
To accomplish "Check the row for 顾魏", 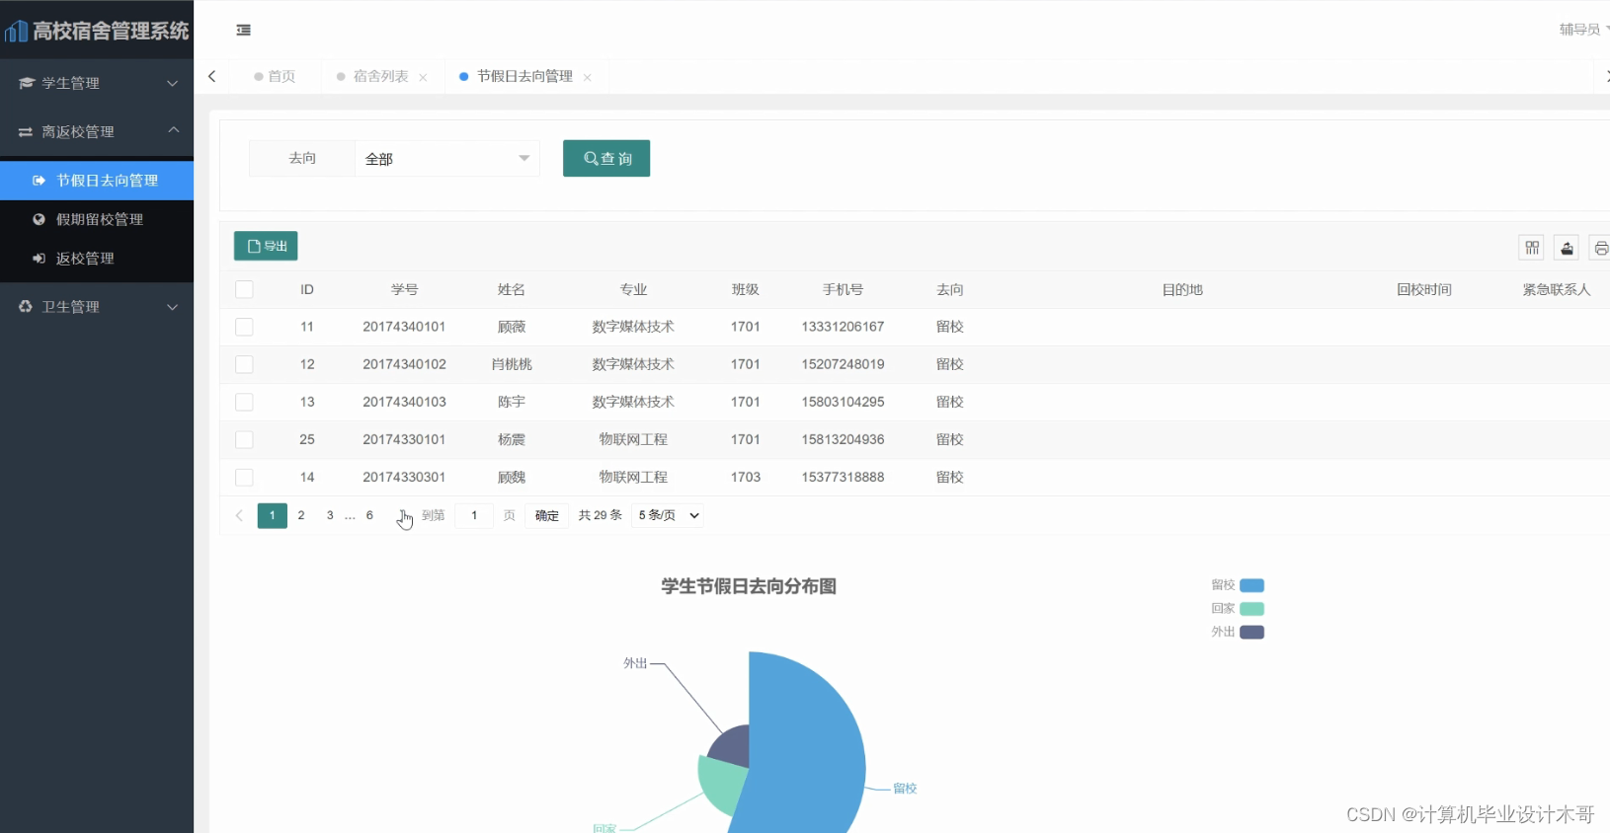I will 244,477.
